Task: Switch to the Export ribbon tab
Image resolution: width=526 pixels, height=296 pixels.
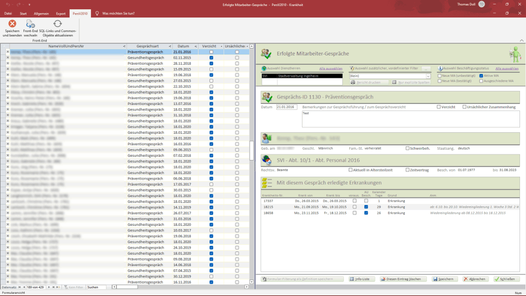Action: click(60, 13)
